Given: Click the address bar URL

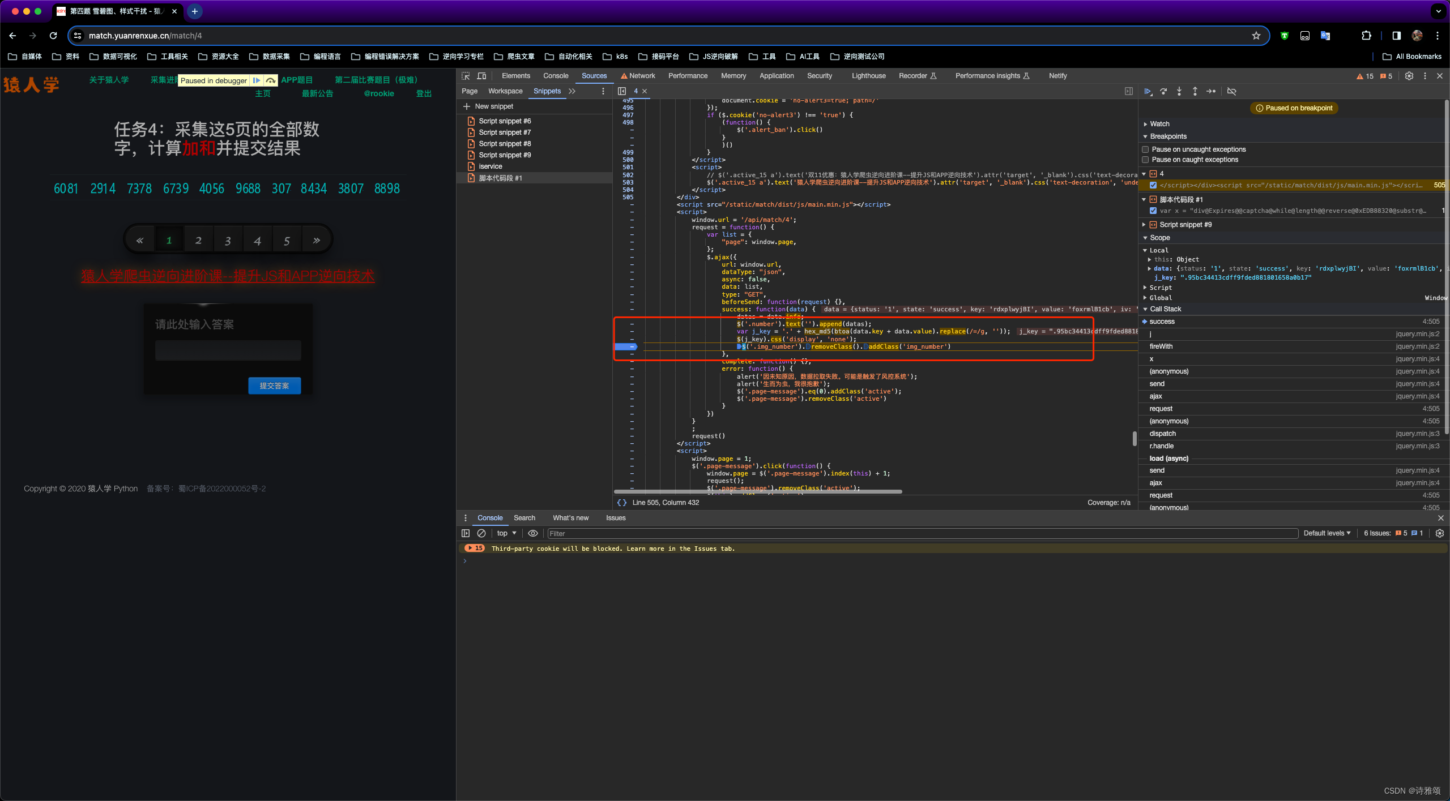Looking at the screenshot, I should pos(145,36).
